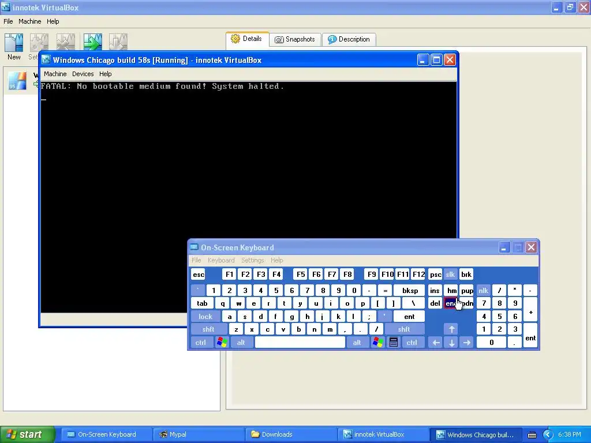Toggle the left alt key

[241, 343]
